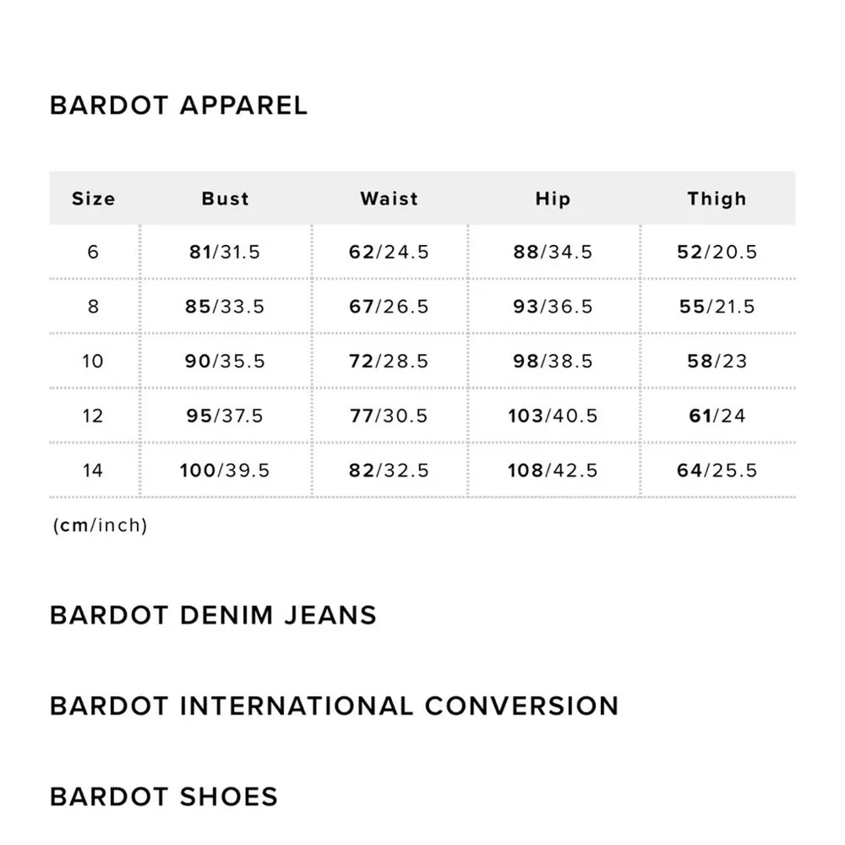Select the waist value 72/28.5
The height and width of the screenshot is (845, 845).
[389, 361]
